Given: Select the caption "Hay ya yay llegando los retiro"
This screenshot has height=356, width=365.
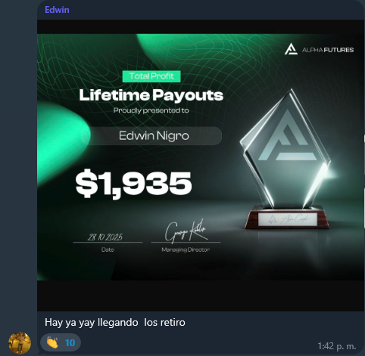Looking at the screenshot, I should (115, 322).
